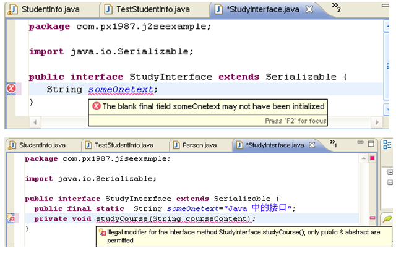Viewport: 396px width, 253px height.
Task: Open the Person.java tab
Action: click(199, 145)
